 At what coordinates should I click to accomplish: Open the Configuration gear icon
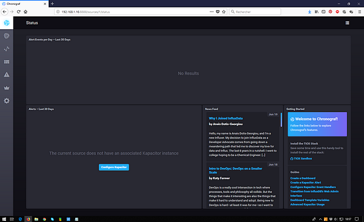click(x=7, y=101)
